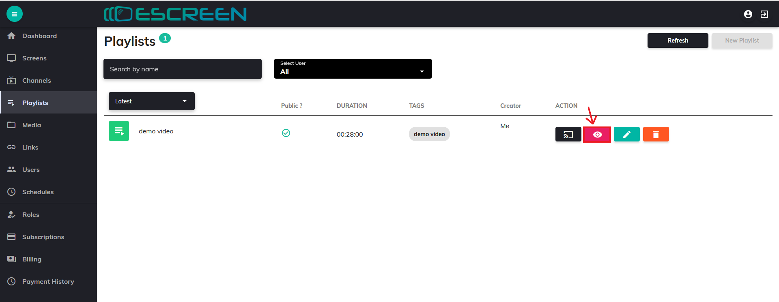The width and height of the screenshot is (779, 302).
Task: Edit demo video playlist with pencil icon
Action: tap(626, 135)
